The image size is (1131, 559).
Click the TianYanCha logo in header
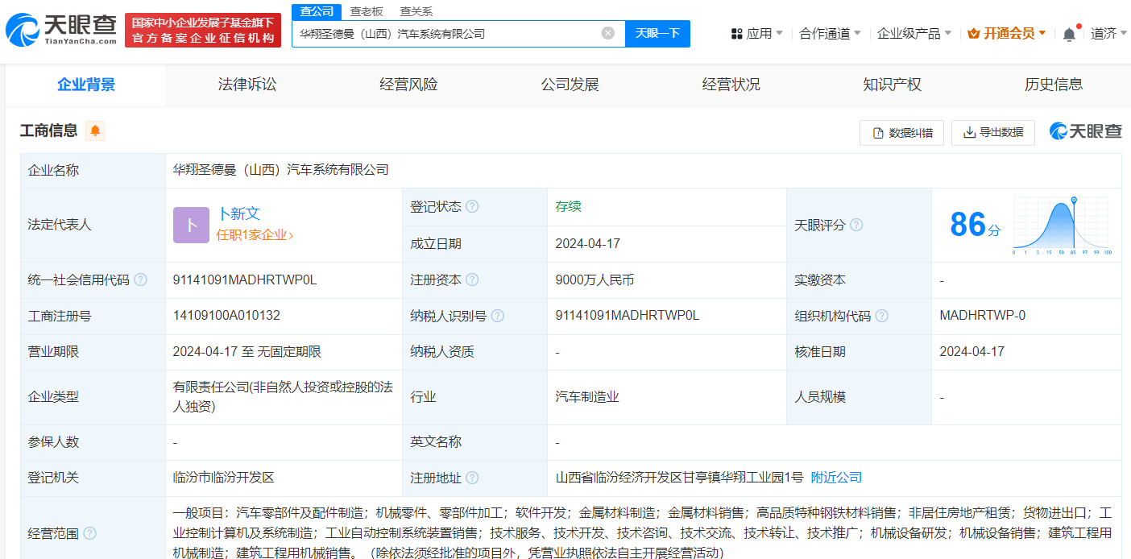62,30
